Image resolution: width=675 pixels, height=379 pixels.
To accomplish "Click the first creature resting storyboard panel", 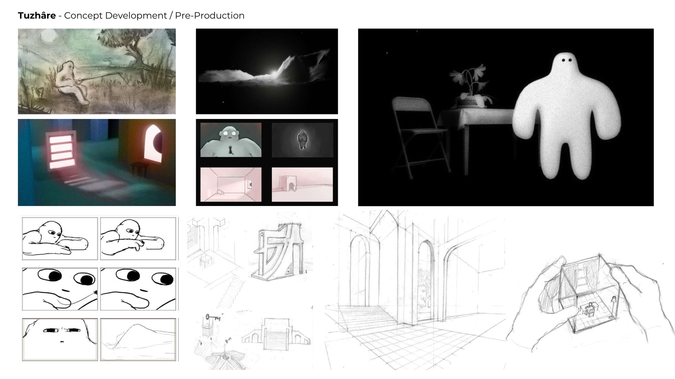I will point(60,239).
